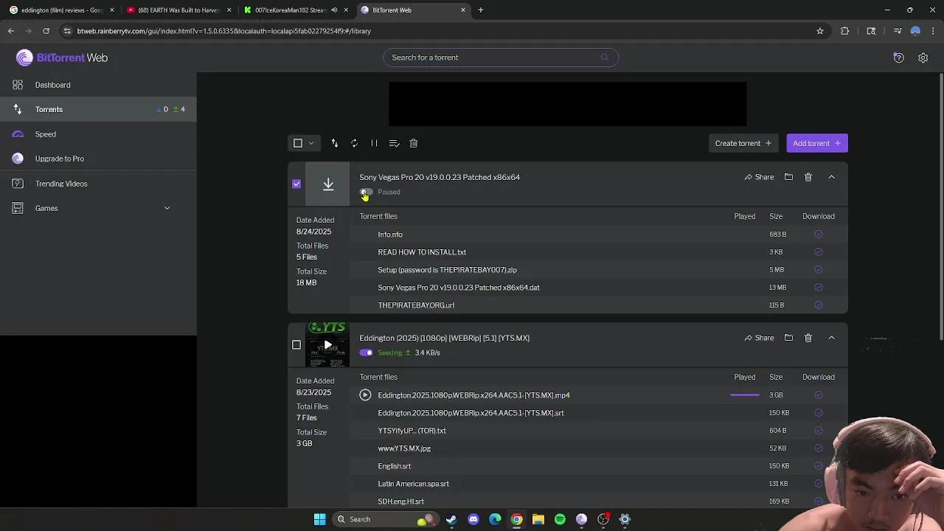This screenshot has height=531, width=944.
Task: Switch to the 007IceKoreaMan102 stream tab
Action: pos(295,10)
